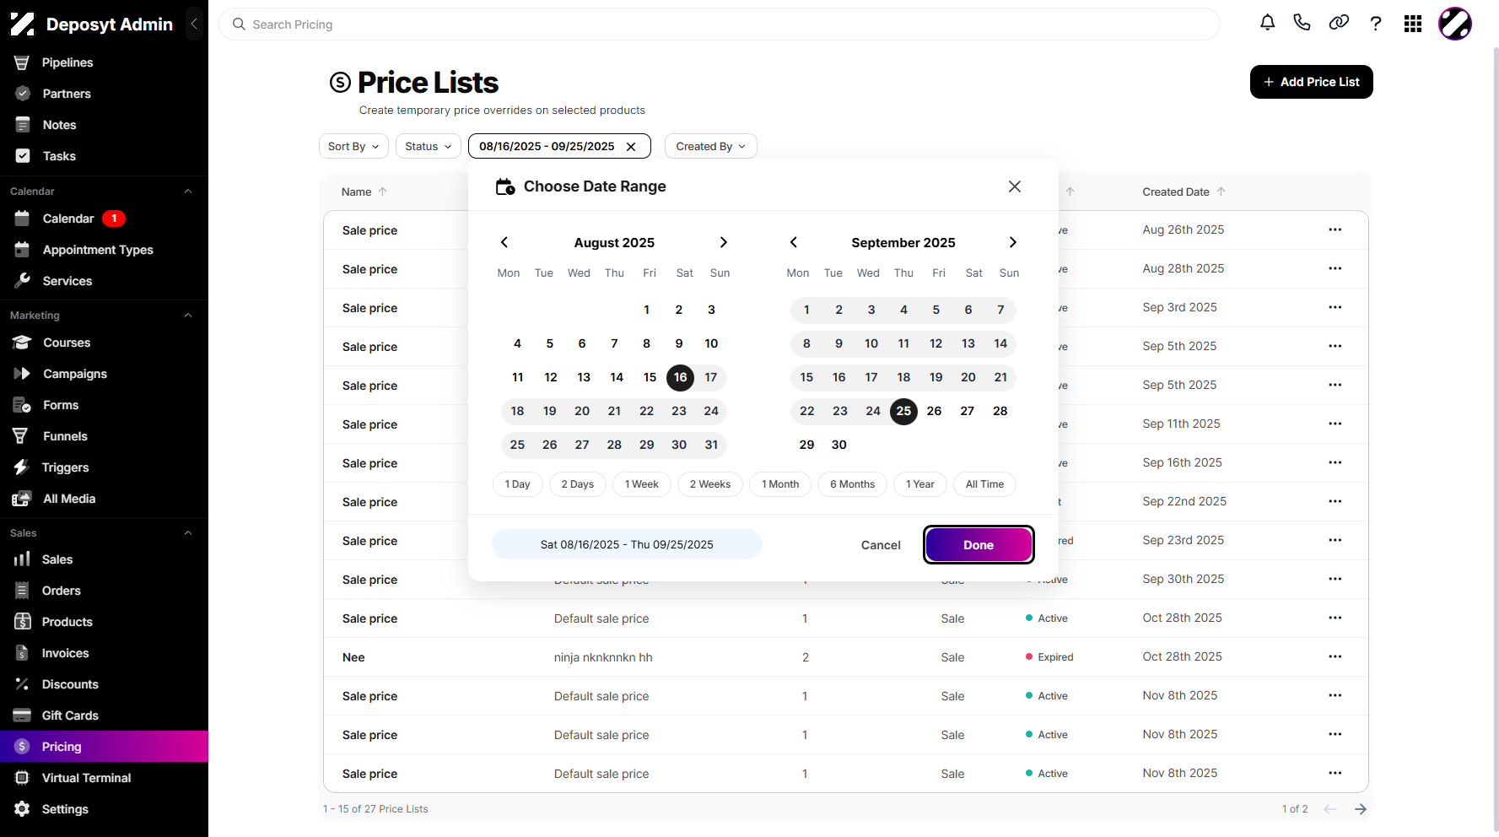This screenshot has height=837, width=1499.
Task: Open the Sort By dropdown
Action: point(353,146)
